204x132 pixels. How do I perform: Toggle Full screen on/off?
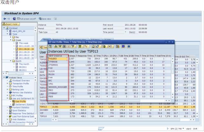26,19
